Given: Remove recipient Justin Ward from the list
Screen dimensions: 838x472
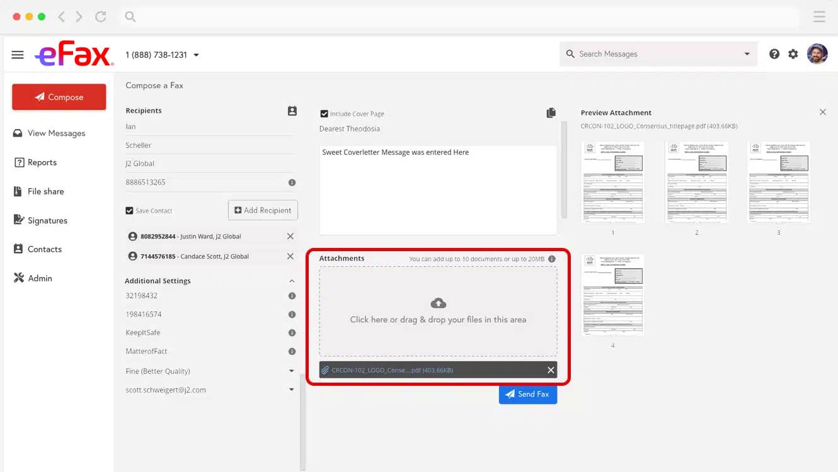Looking at the screenshot, I should coord(290,236).
